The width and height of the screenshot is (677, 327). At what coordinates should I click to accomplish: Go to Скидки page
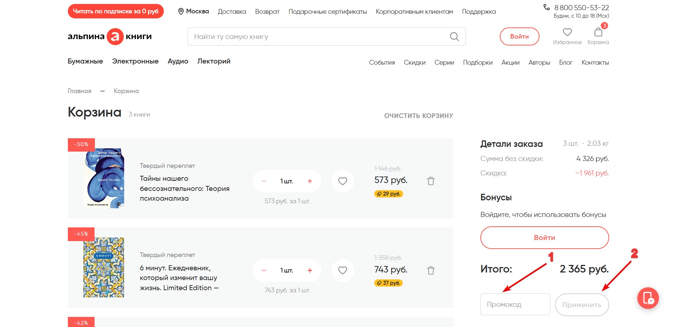tap(415, 62)
